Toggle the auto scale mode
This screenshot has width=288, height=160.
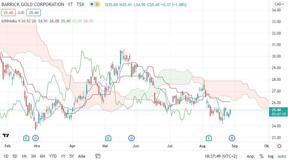coord(282,156)
